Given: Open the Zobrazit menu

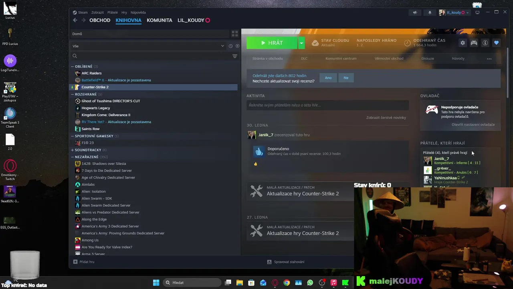Looking at the screenshot, I should tap(97, 12).
